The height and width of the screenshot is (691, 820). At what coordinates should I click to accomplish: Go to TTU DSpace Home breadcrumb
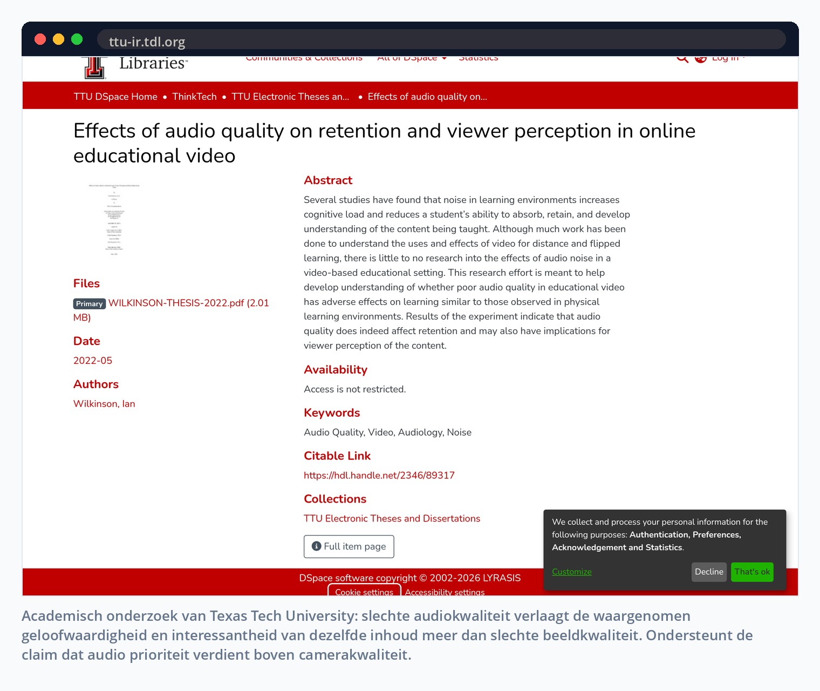115,97
